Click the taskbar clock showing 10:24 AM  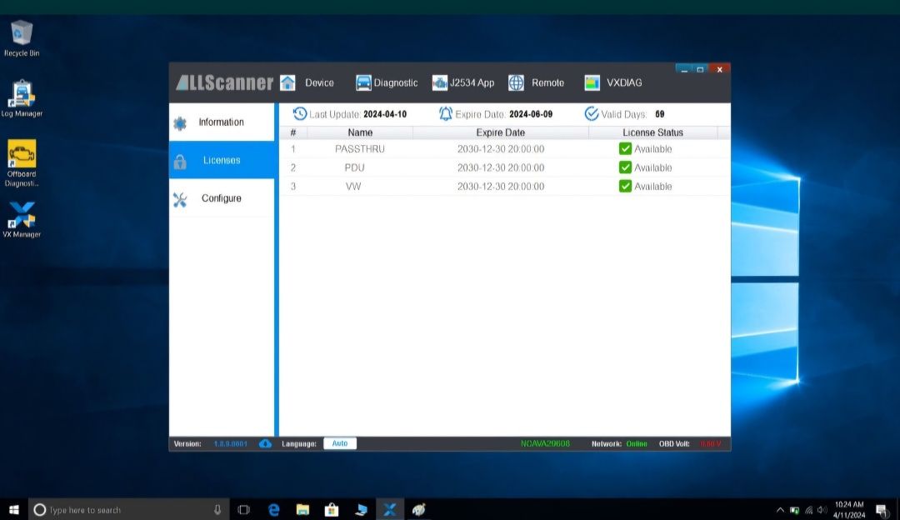tap(849, 510)
